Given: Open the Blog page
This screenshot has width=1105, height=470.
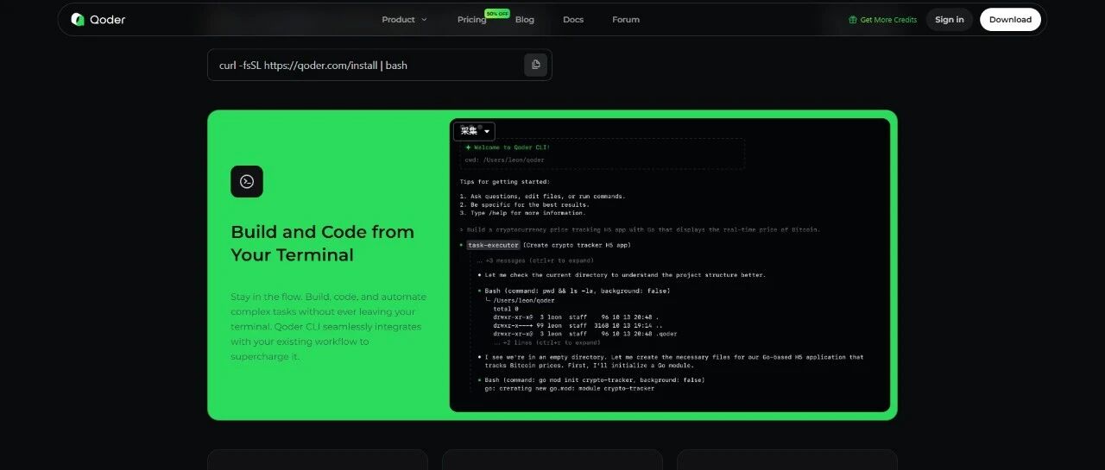Looking at the screenshot, I should pos(525,20).
